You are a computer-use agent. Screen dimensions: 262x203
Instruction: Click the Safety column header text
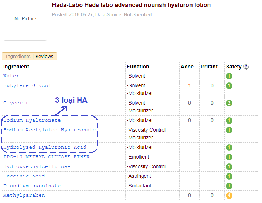click(x=234, y=67)
